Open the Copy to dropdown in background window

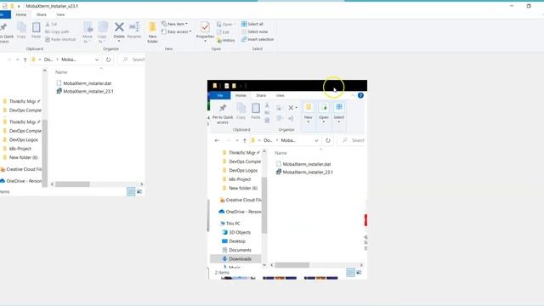pyautogui.click(x=102, y=32)
